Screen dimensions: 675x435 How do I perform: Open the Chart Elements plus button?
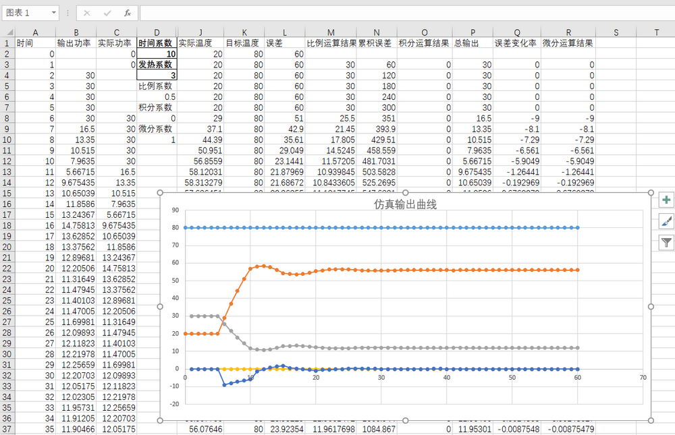coord(666,200)
